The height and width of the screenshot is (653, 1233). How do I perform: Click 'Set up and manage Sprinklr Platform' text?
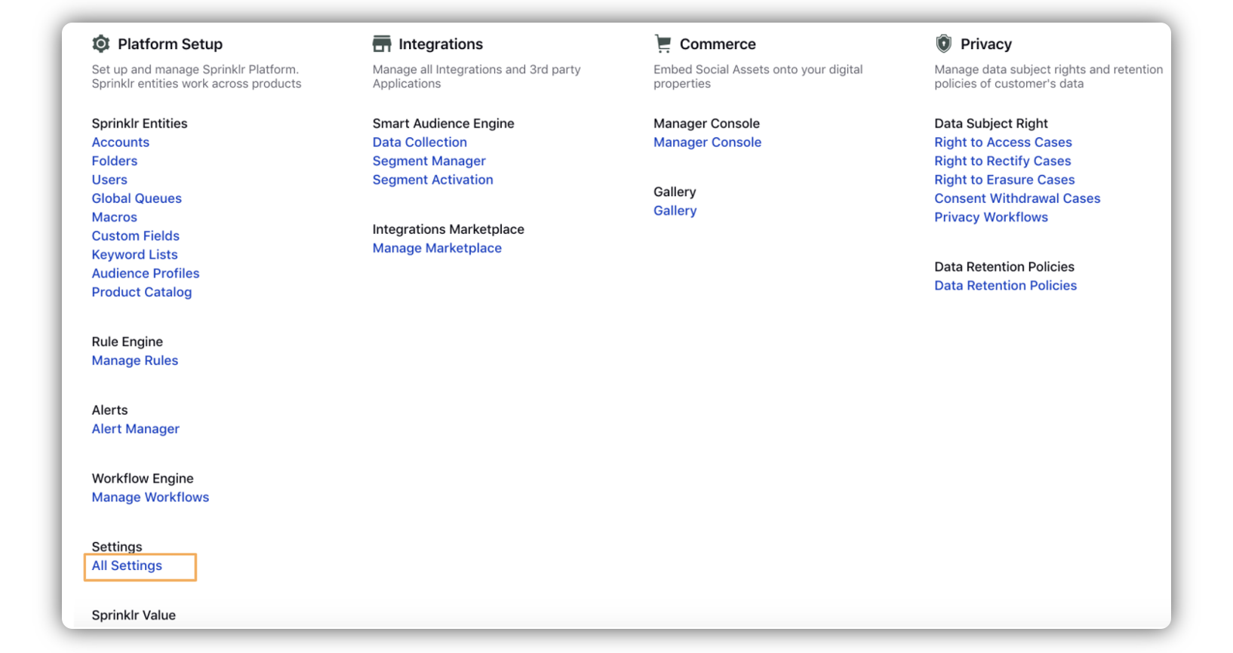click(196, 76)
